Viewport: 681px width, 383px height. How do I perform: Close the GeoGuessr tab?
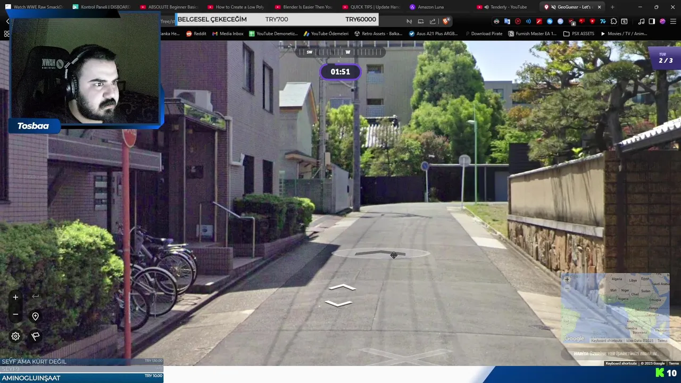point(600,7)
